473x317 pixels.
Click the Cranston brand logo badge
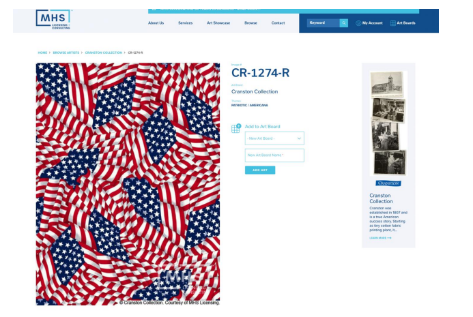point(388,183)
